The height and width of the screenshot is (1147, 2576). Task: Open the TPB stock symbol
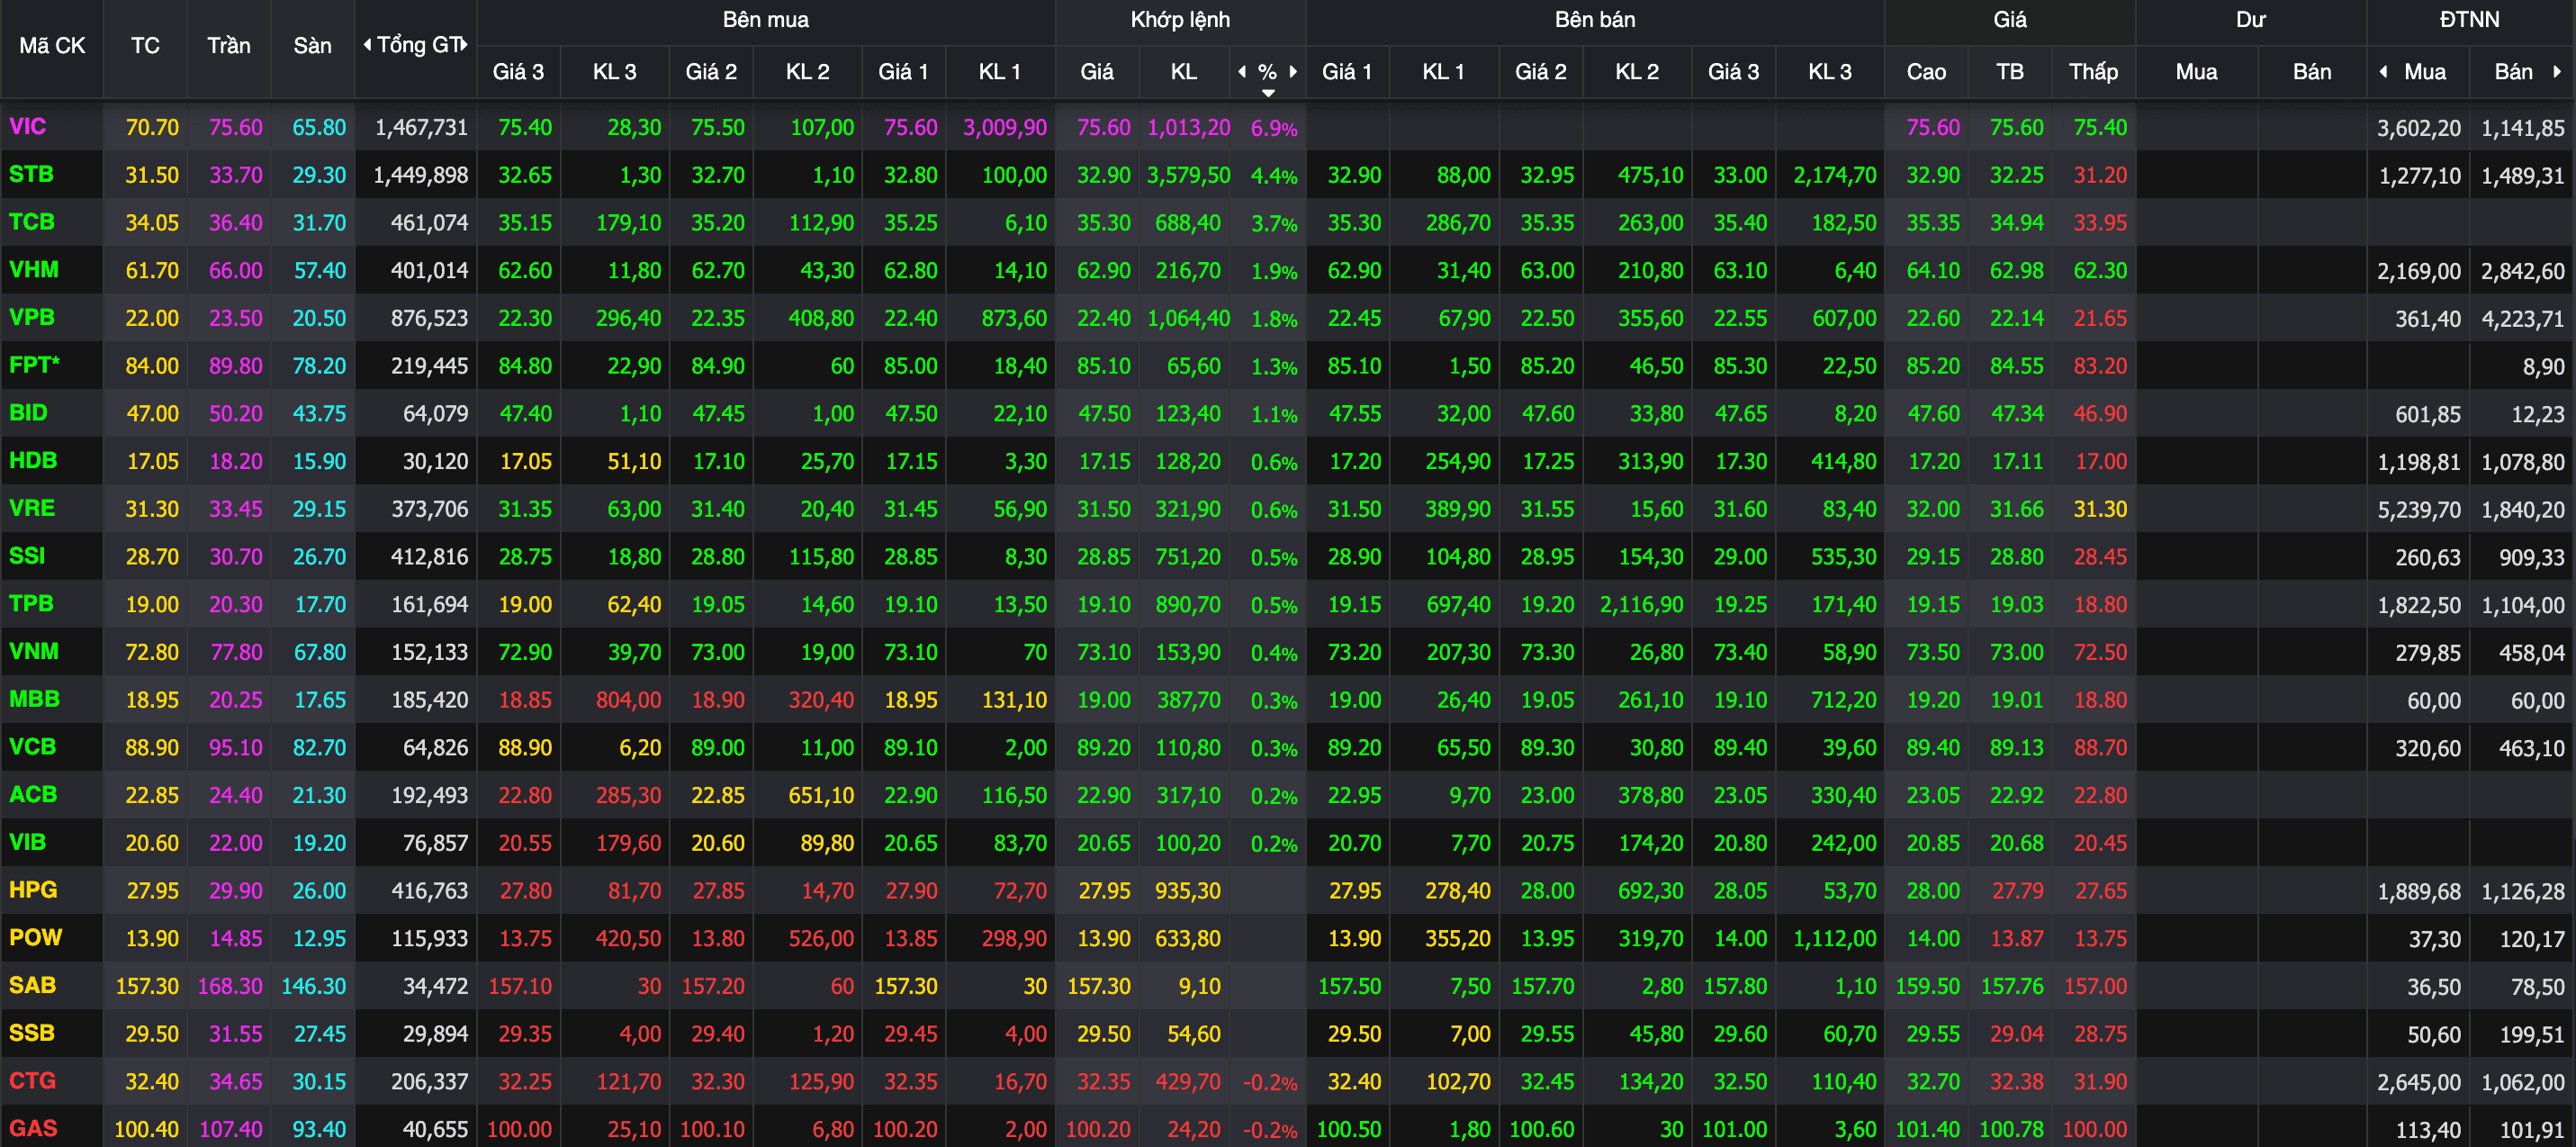(x=31, y=604)
